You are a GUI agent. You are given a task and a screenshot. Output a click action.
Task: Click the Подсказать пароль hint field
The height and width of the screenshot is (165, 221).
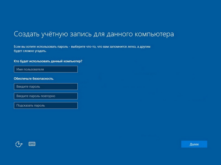coord(46,106)
